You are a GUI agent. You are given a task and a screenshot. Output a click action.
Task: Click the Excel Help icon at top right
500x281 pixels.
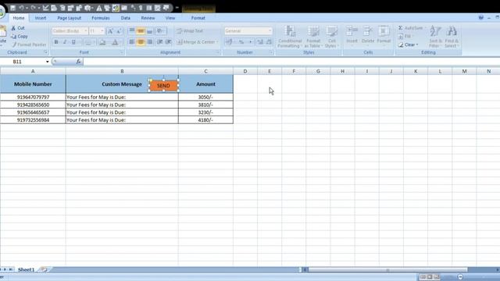[481, 18]
